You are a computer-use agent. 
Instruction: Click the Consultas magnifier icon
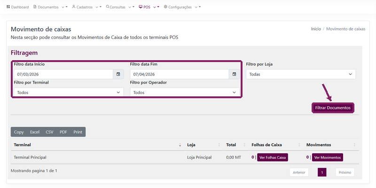coord(108,7)
